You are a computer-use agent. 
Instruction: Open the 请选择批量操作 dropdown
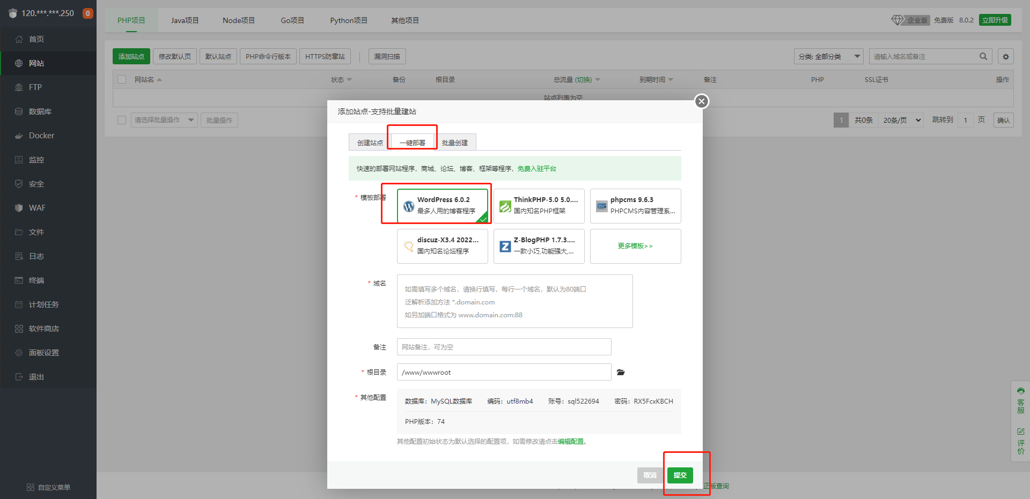coord(164,120)
